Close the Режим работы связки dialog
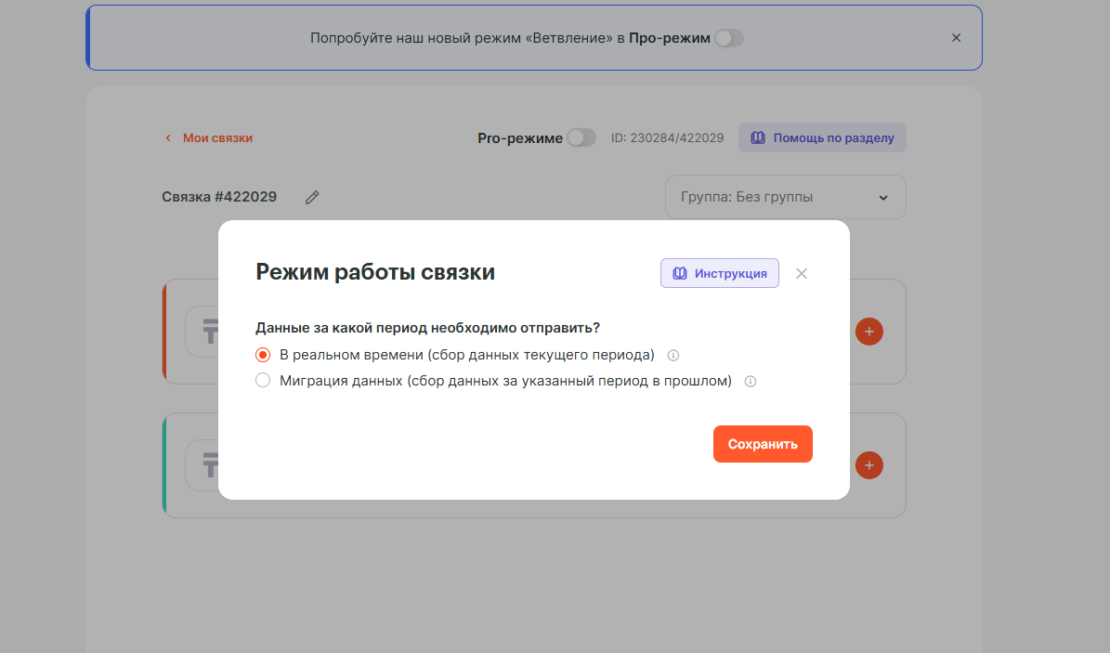Image resolution: width=1110 pixels, height=653 pixels. (x=802, y=274)
